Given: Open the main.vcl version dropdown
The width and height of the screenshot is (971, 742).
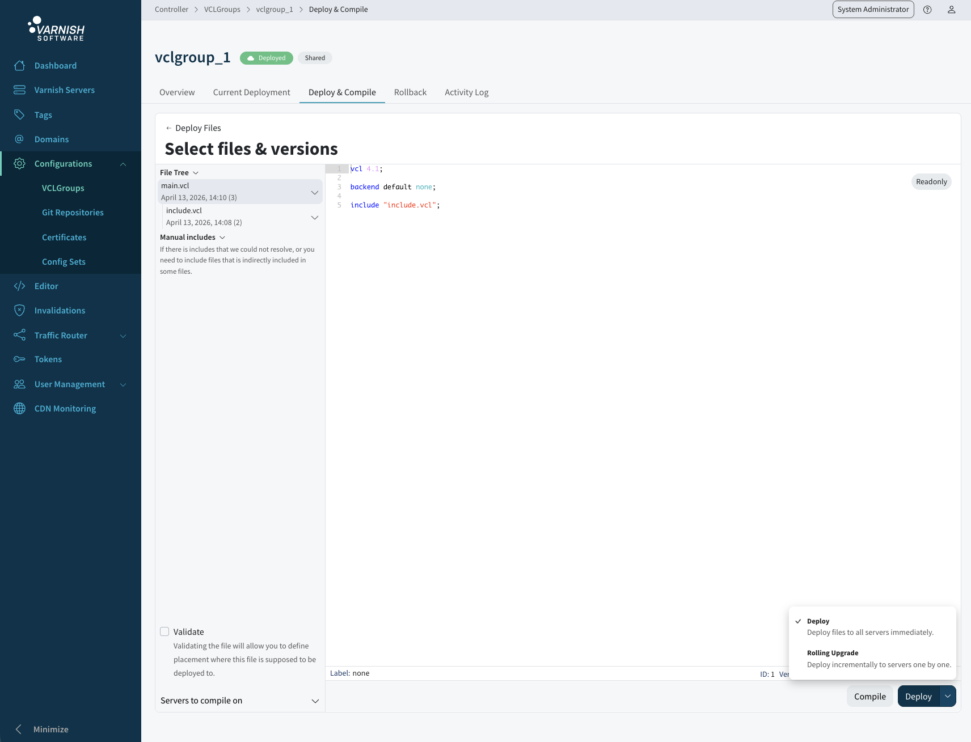Looking at the screenshot, I should [x=315, y=192].
